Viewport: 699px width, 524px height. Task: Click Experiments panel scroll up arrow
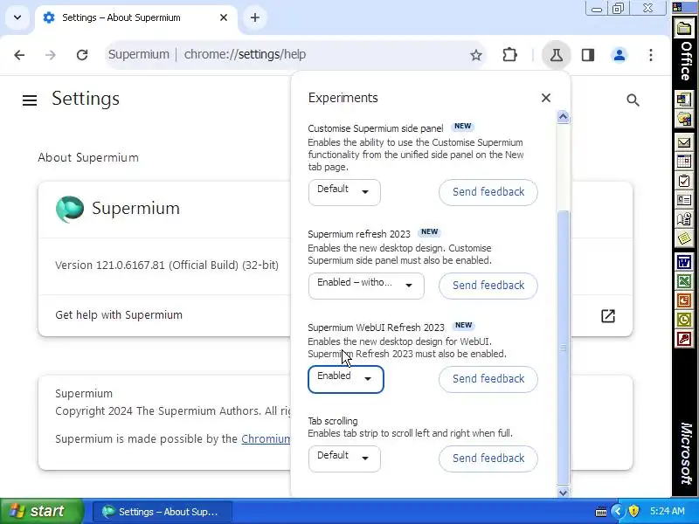coord(563,117)
